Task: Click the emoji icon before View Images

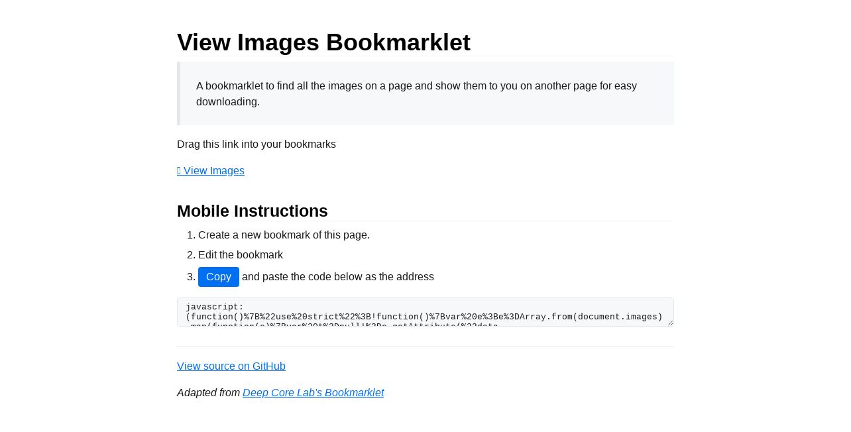Action: pyautogui.click(x=179, y=171)
